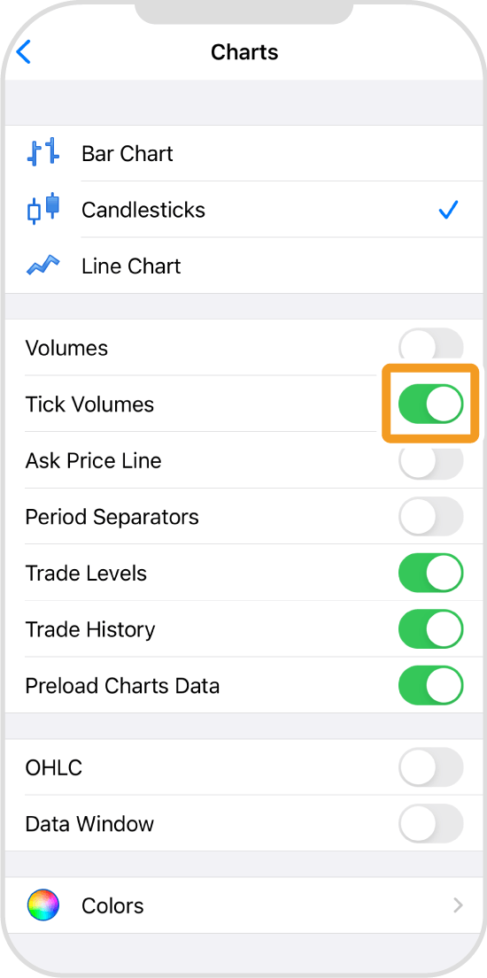Viewport: 487px width, 978px height.
Task: Disable Preload Charts Data switch
Action: pyautogui.click(x=431, y=685)
